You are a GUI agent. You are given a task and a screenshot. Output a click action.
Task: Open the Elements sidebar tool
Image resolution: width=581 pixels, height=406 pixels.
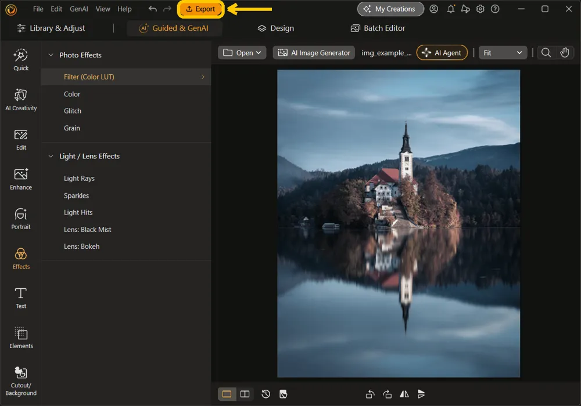(x=21, y=338)
